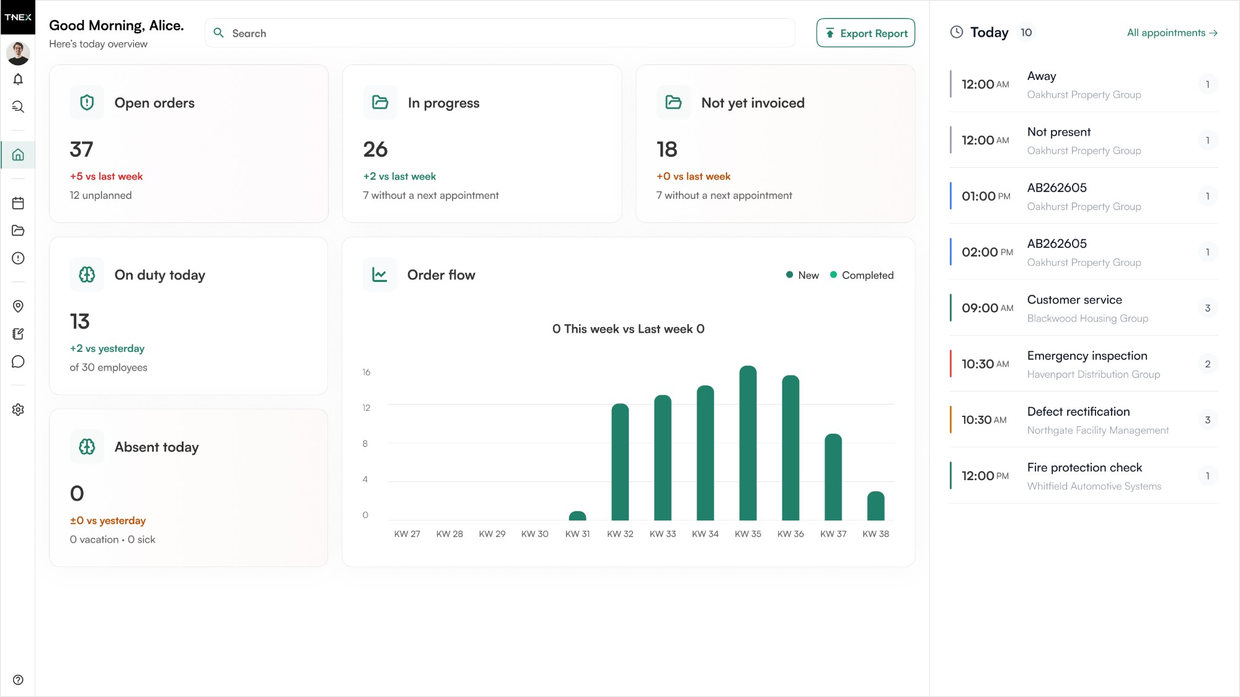1240x697 pixels.
Task: Click the TNEX logo
Action: point(18,17)
